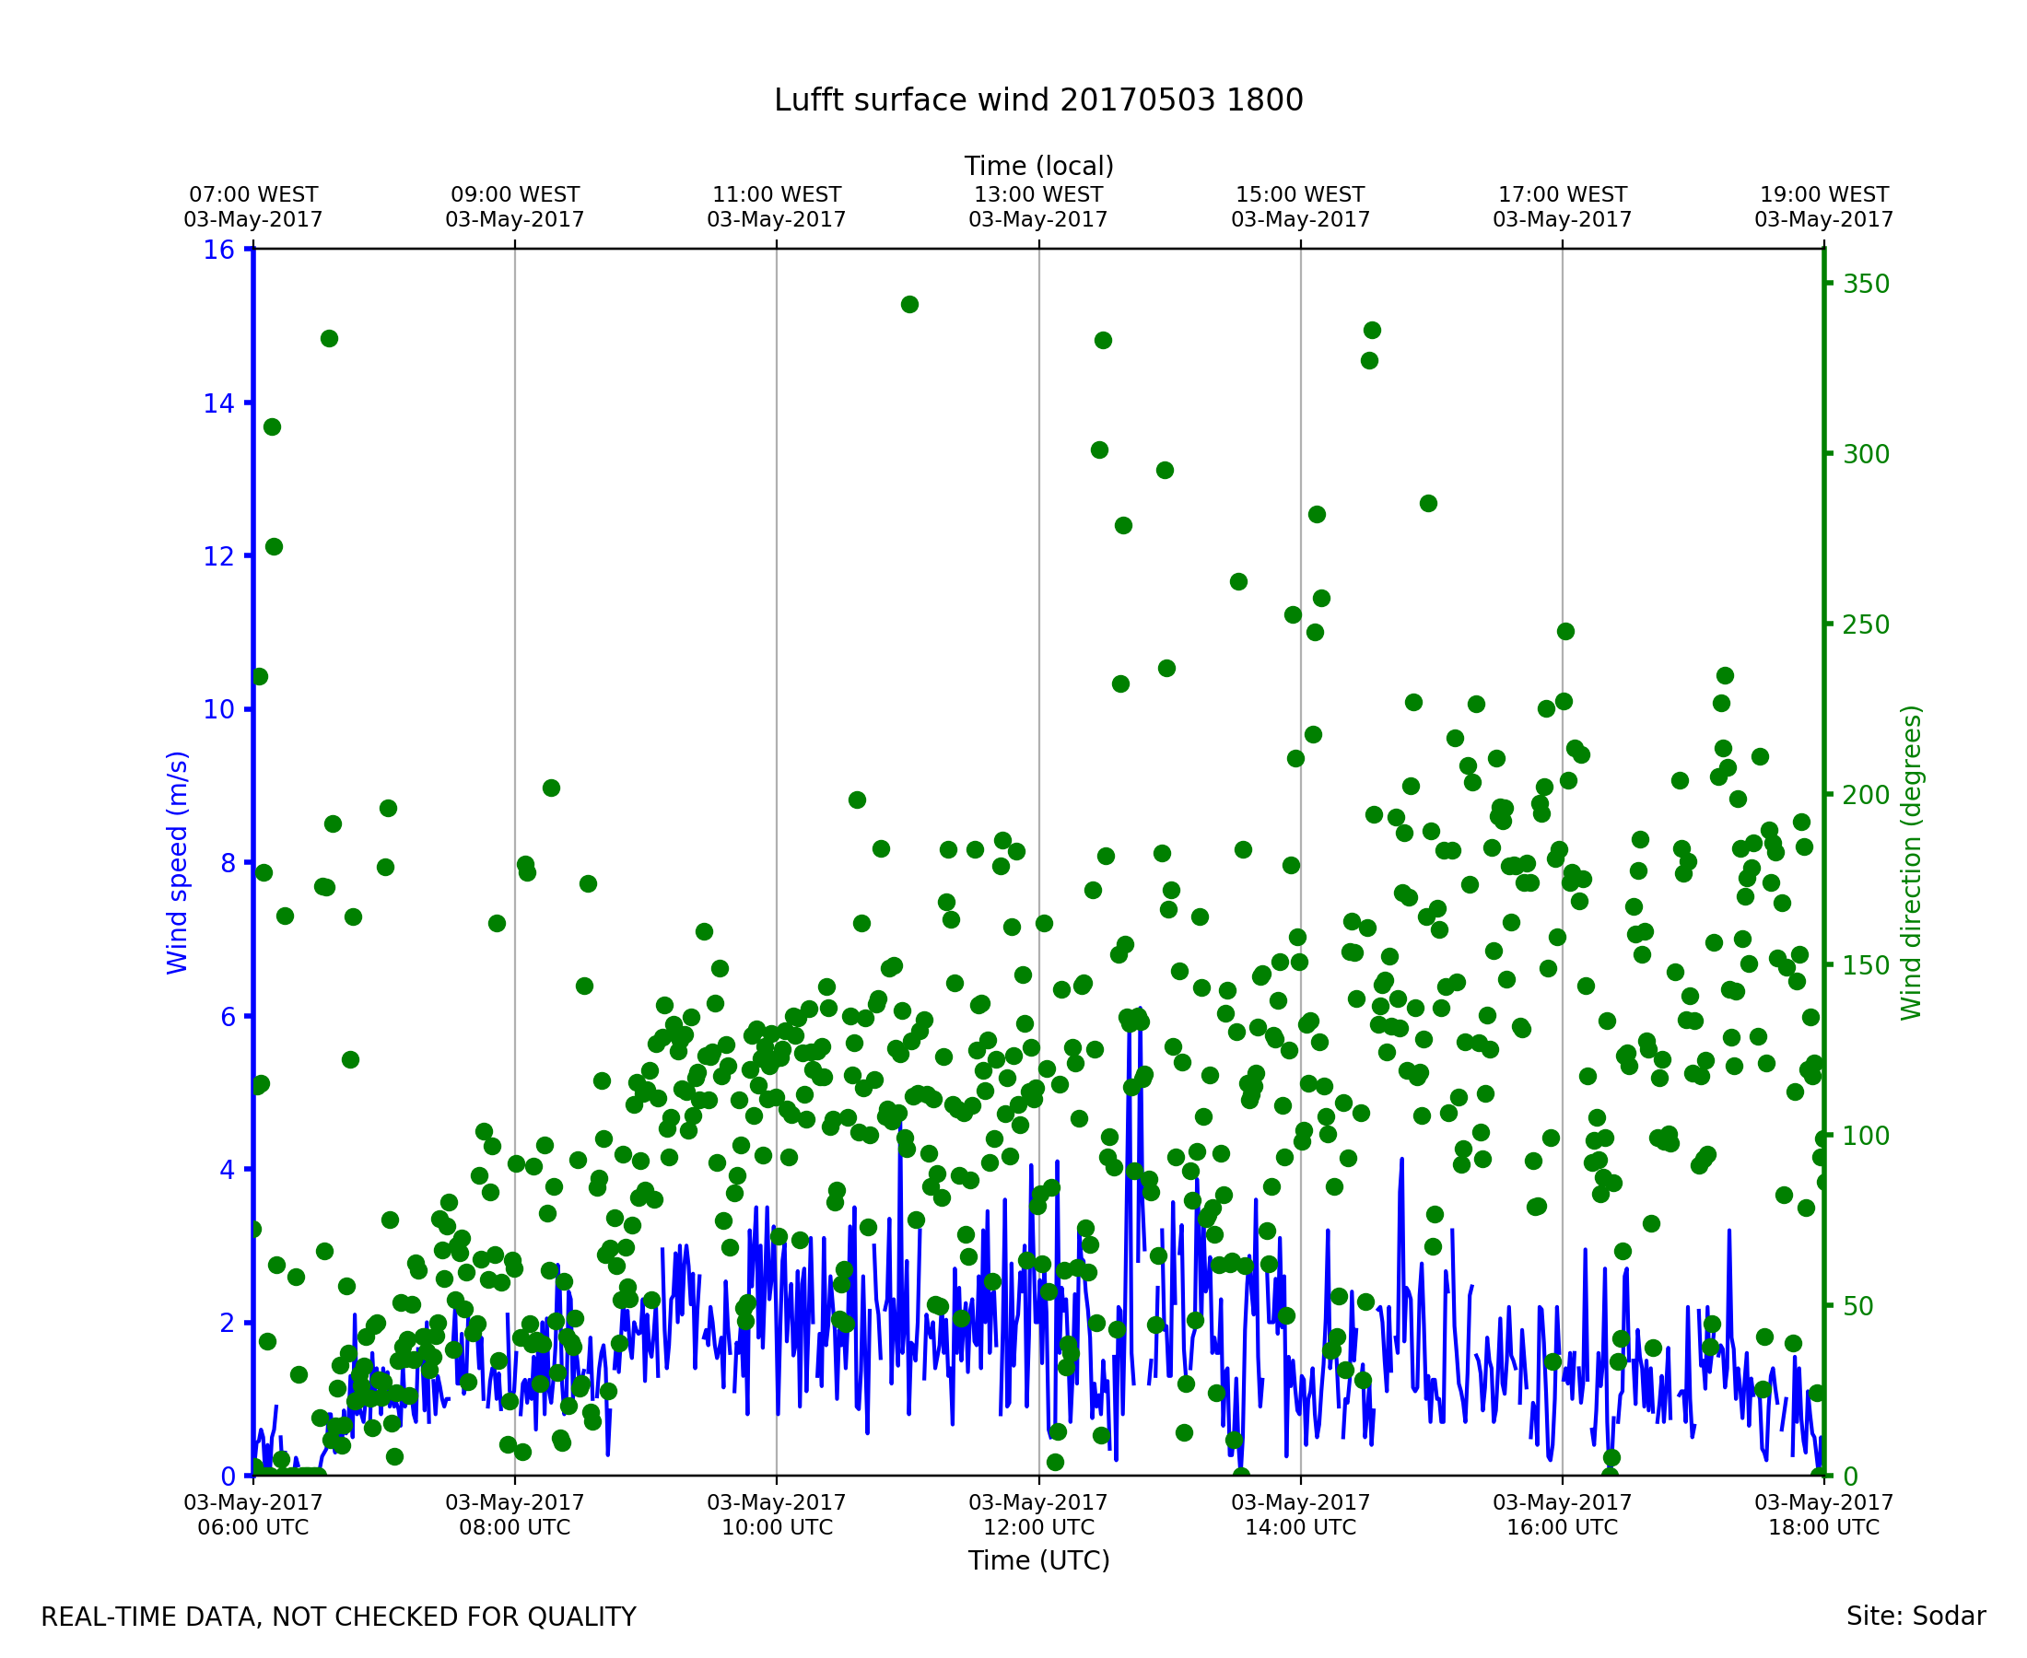Click the "Time (UTC)" bottom axis label
Screen dimensions: 2027x1658
1038,1560
